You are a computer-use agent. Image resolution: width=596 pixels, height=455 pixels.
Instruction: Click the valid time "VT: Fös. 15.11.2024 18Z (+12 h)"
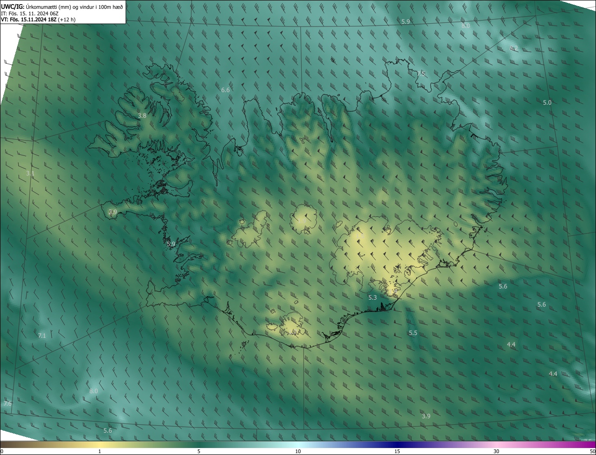click(38, 20)
